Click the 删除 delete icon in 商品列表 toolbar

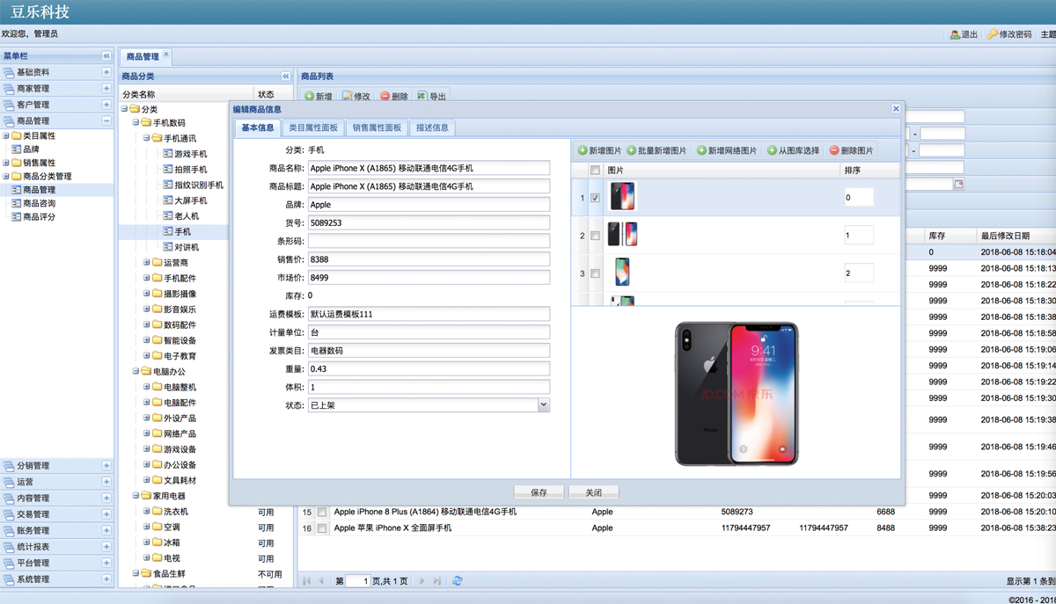[385, 96]
